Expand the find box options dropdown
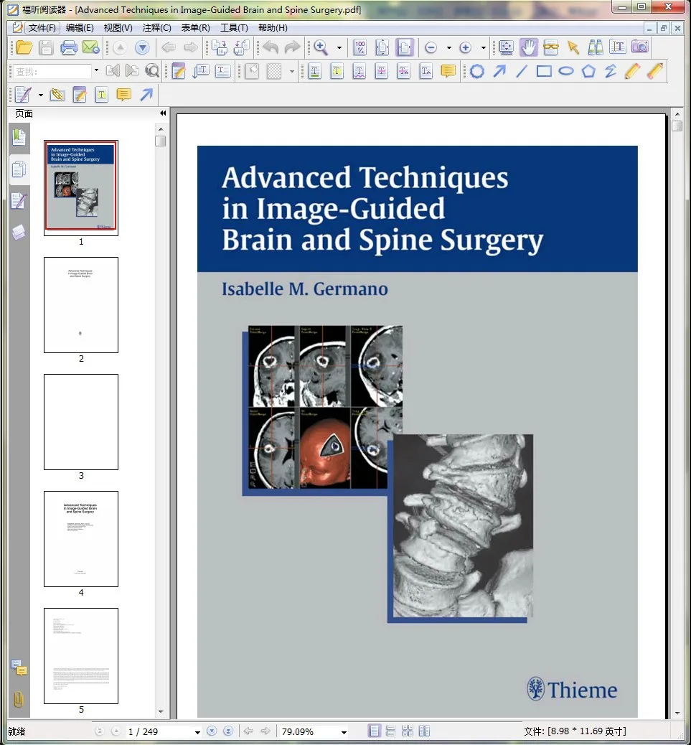 (96, 70)
